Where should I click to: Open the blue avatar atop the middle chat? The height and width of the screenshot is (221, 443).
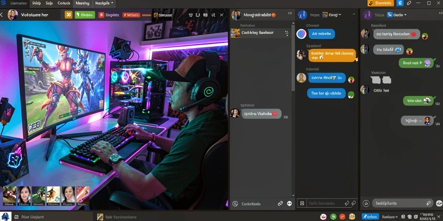[302, 15]
